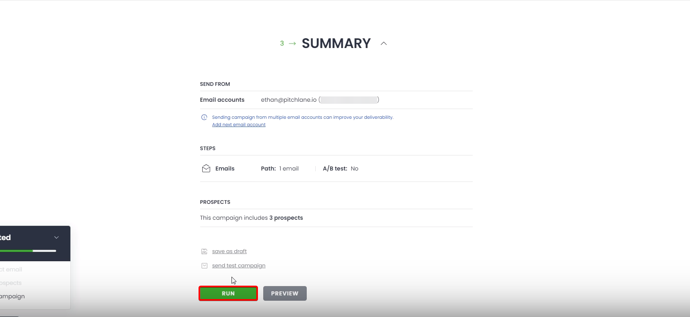Click the Path: 1 email step detail
This screenshot has height=317, width=690.
(279, 168)
